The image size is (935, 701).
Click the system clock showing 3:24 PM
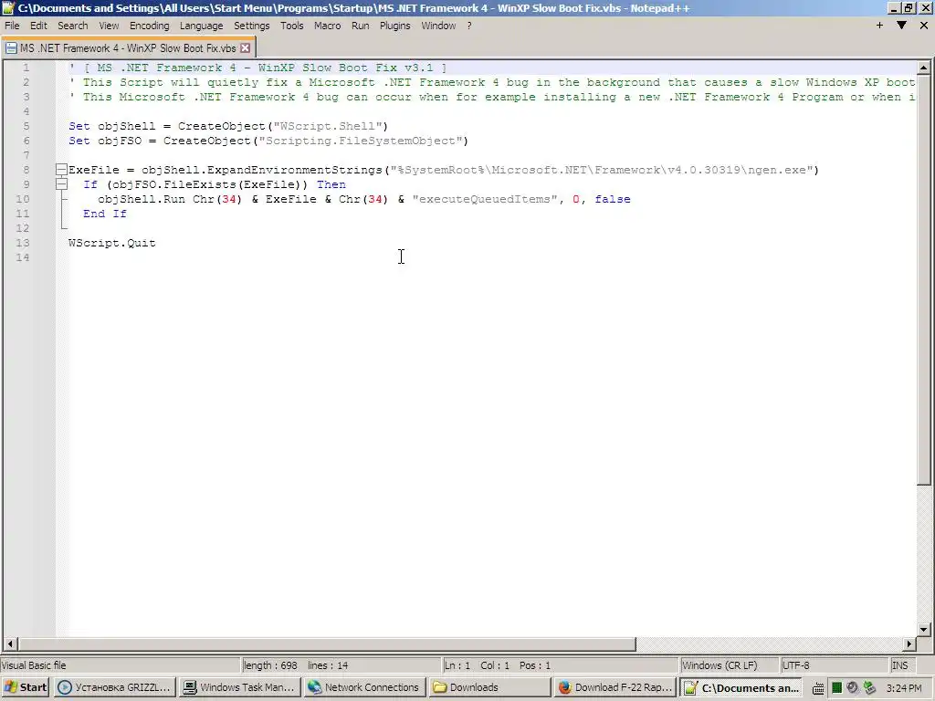pyautogui.click(x=904, y=688)
